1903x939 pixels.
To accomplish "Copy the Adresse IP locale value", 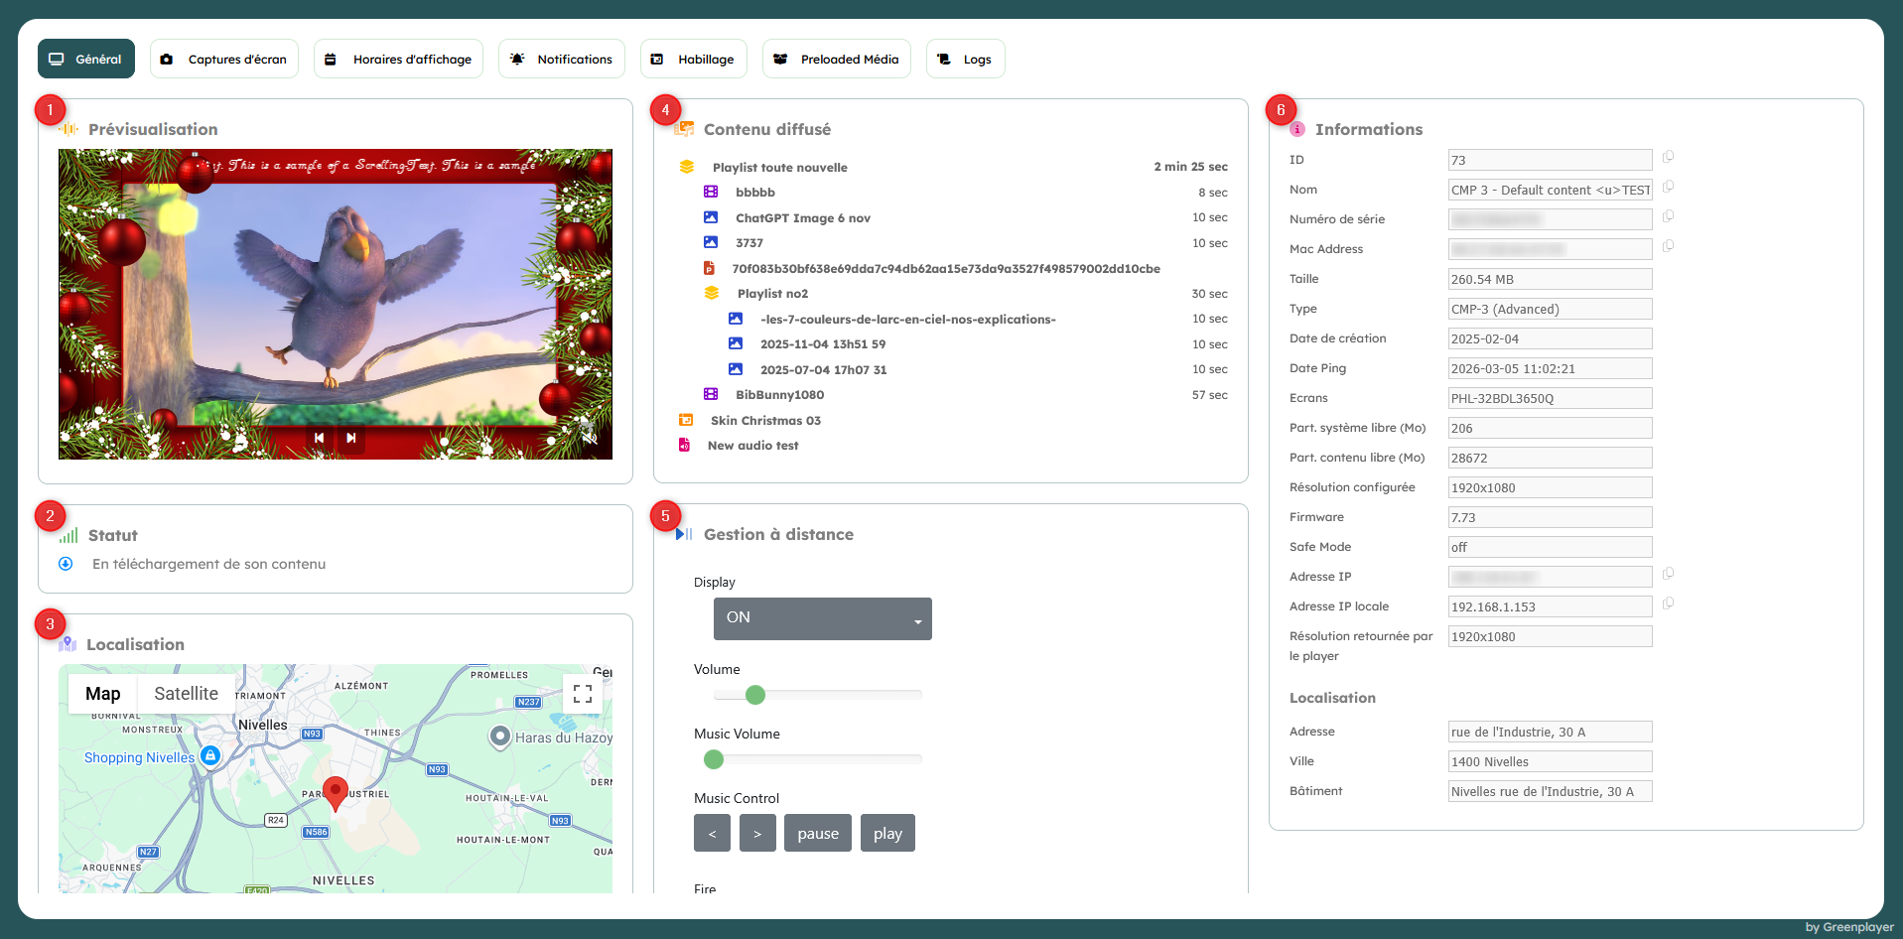I will point(1668,604).
